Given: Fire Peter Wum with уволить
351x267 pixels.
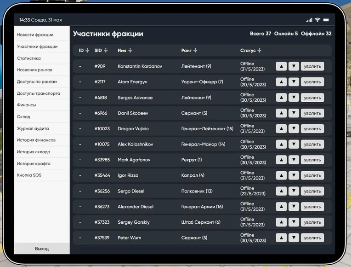Looking at the screenshot, I should tap(312, 238).
